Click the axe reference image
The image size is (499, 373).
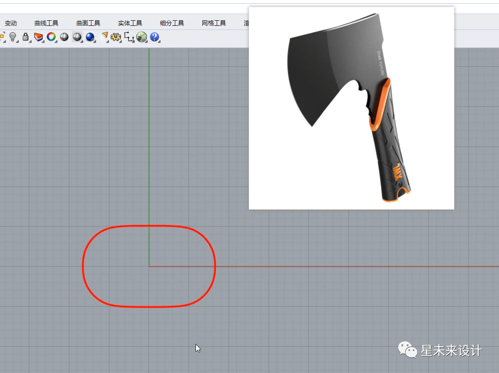pyautogui.click(x=351, y=108)
